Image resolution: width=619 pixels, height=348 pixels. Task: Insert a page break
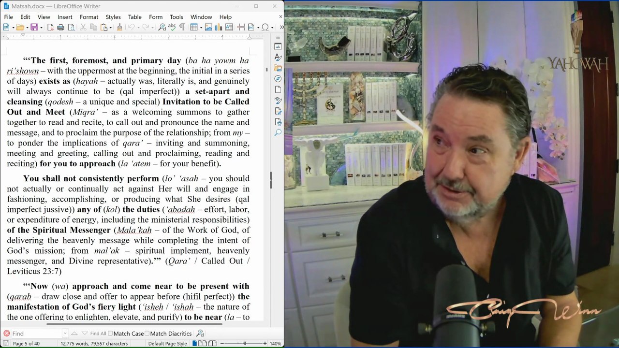click(x=241, y=27)
